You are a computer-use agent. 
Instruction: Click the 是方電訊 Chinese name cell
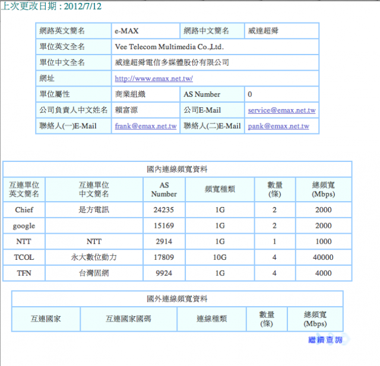(94, 209)
